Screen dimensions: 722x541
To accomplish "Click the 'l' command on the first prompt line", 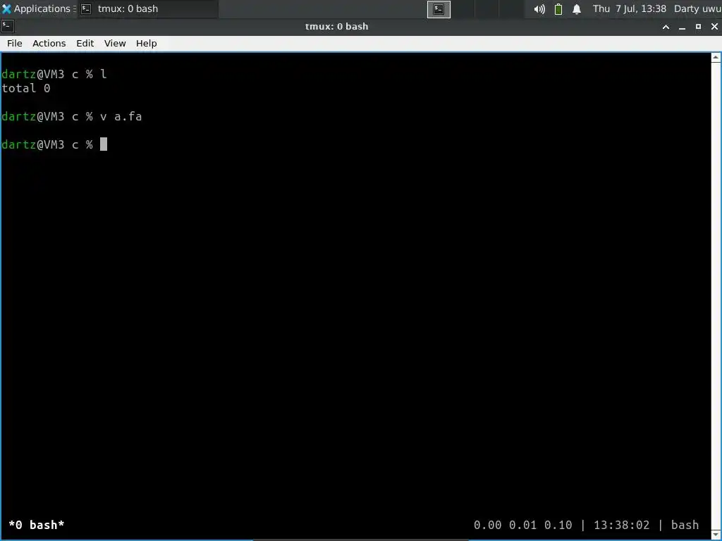I will [104, 74].
